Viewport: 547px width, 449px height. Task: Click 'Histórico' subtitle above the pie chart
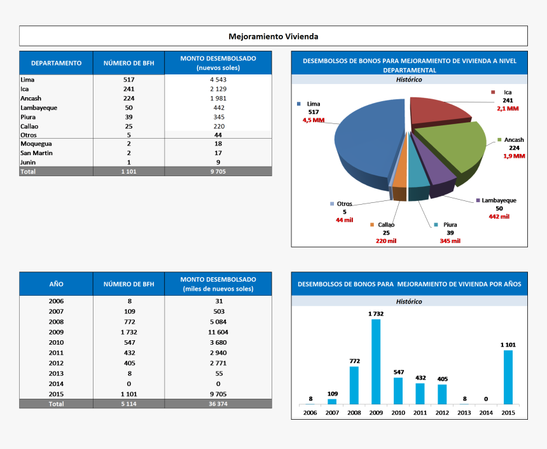(x=409, y=79)
